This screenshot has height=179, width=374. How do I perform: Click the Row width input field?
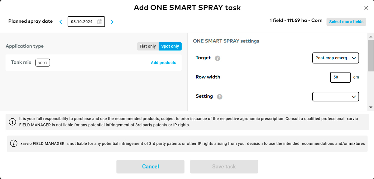[x=340, y=77]
